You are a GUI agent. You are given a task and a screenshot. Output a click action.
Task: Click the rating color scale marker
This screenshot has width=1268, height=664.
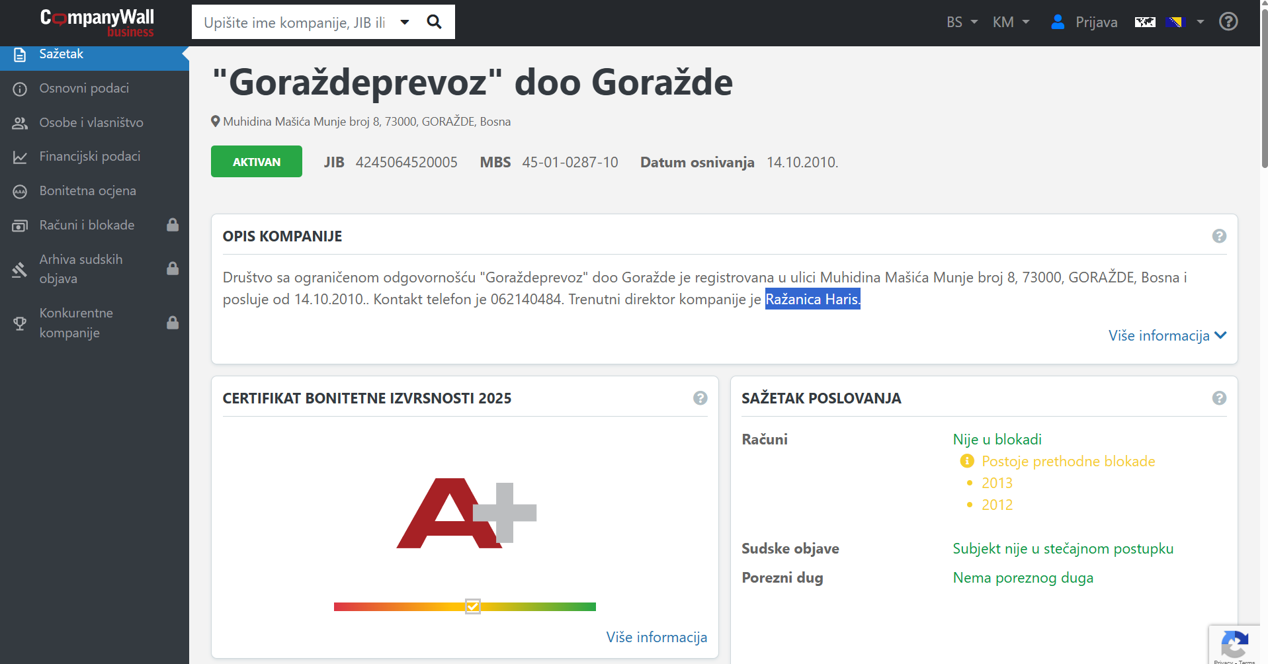[472, 606]
